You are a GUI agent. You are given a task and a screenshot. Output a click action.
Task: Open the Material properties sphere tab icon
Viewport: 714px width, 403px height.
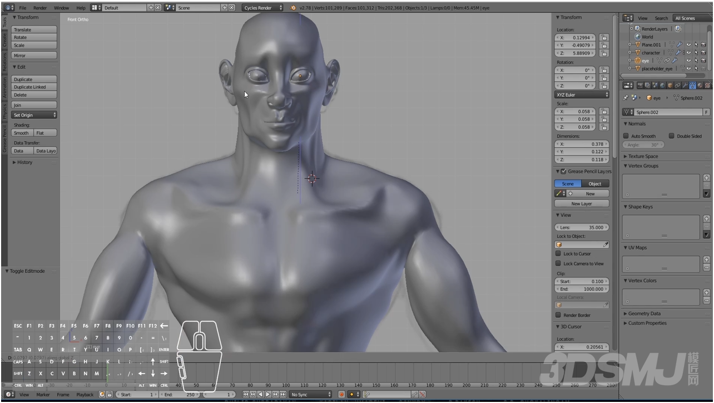(700, 85)
